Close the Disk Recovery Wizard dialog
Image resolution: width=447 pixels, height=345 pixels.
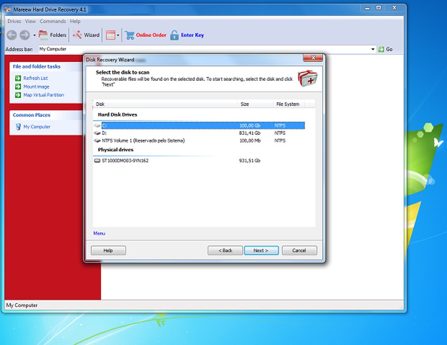[313, 58]
